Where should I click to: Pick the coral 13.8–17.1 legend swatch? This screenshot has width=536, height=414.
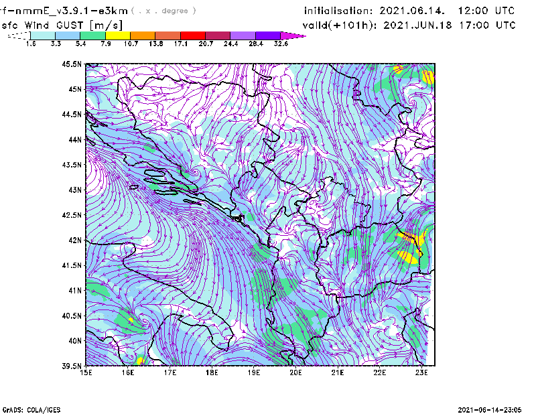click(168, 36)
